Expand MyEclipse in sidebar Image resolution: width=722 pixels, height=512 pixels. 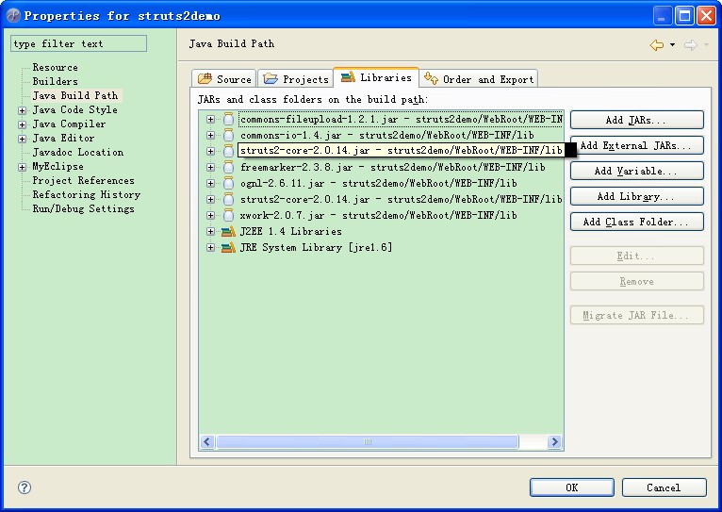[x=22, y=167]
